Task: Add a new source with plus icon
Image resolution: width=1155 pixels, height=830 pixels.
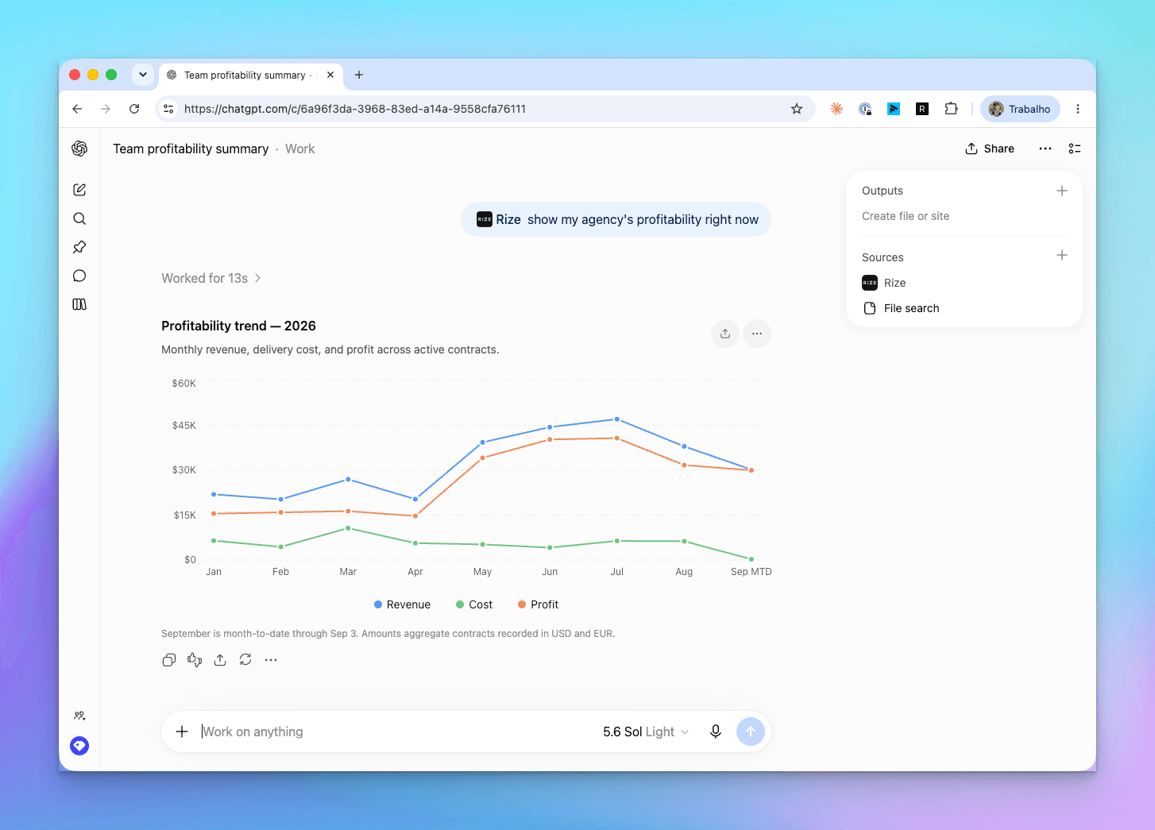Action: click(1062, 255)
